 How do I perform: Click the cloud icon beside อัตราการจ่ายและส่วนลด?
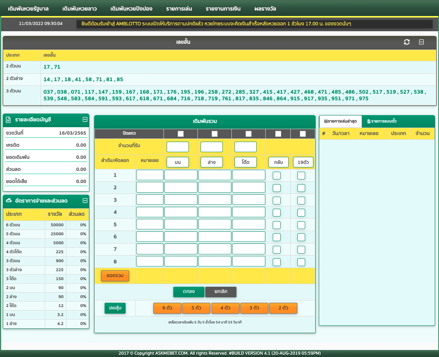(x=9, y=201)
